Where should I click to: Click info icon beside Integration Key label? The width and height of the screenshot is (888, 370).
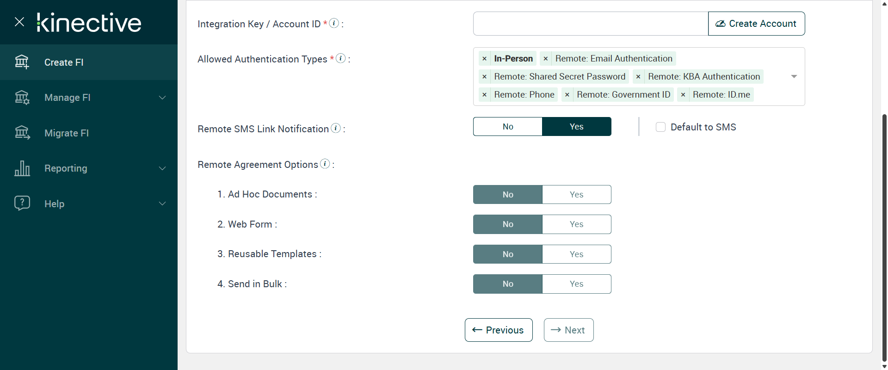[x=334, y=23]
